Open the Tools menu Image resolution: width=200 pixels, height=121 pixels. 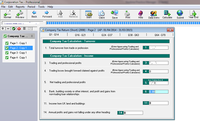[41, 7]
